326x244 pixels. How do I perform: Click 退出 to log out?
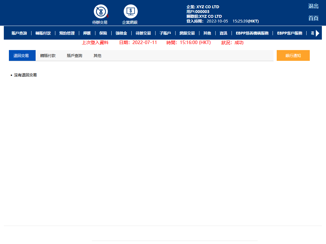click(x=313, y=6)
